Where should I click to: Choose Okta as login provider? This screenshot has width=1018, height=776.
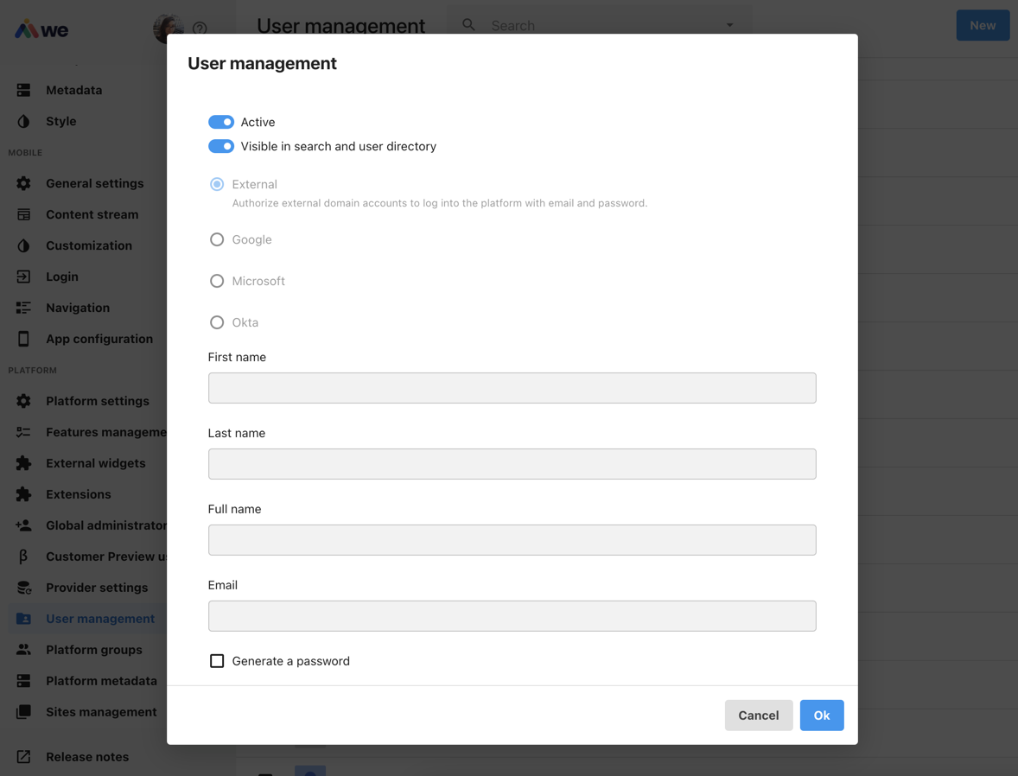pos(216,322)
